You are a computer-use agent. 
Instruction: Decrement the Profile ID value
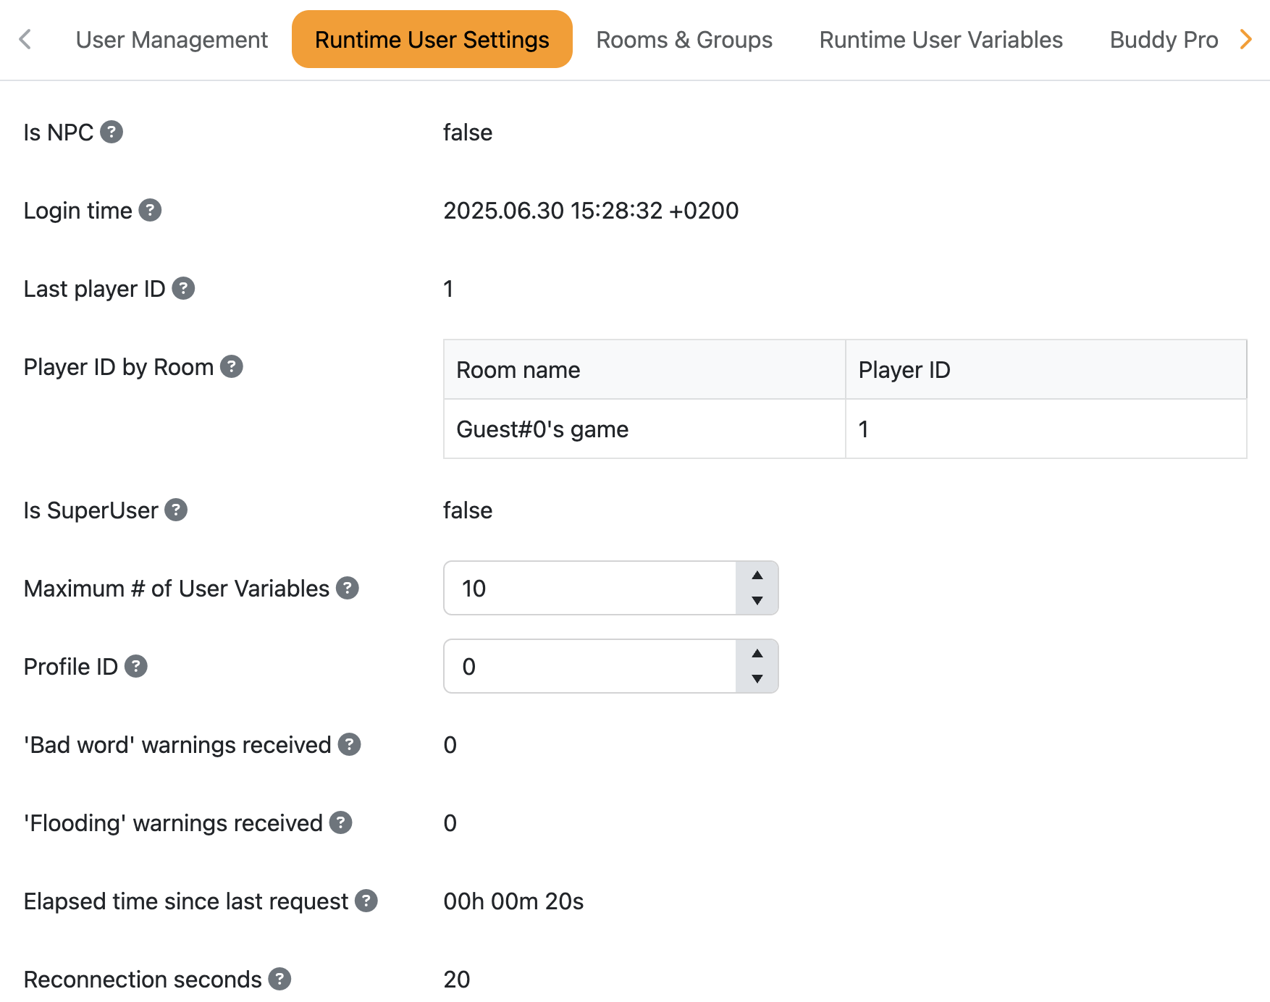click(757, 678)
